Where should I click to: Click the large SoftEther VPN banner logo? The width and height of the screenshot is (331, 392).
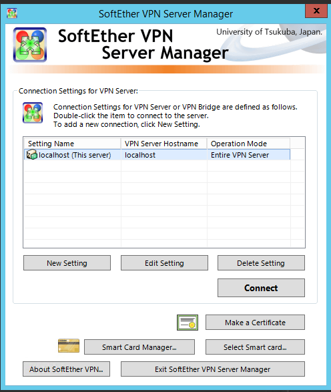(x=30, y=45)
